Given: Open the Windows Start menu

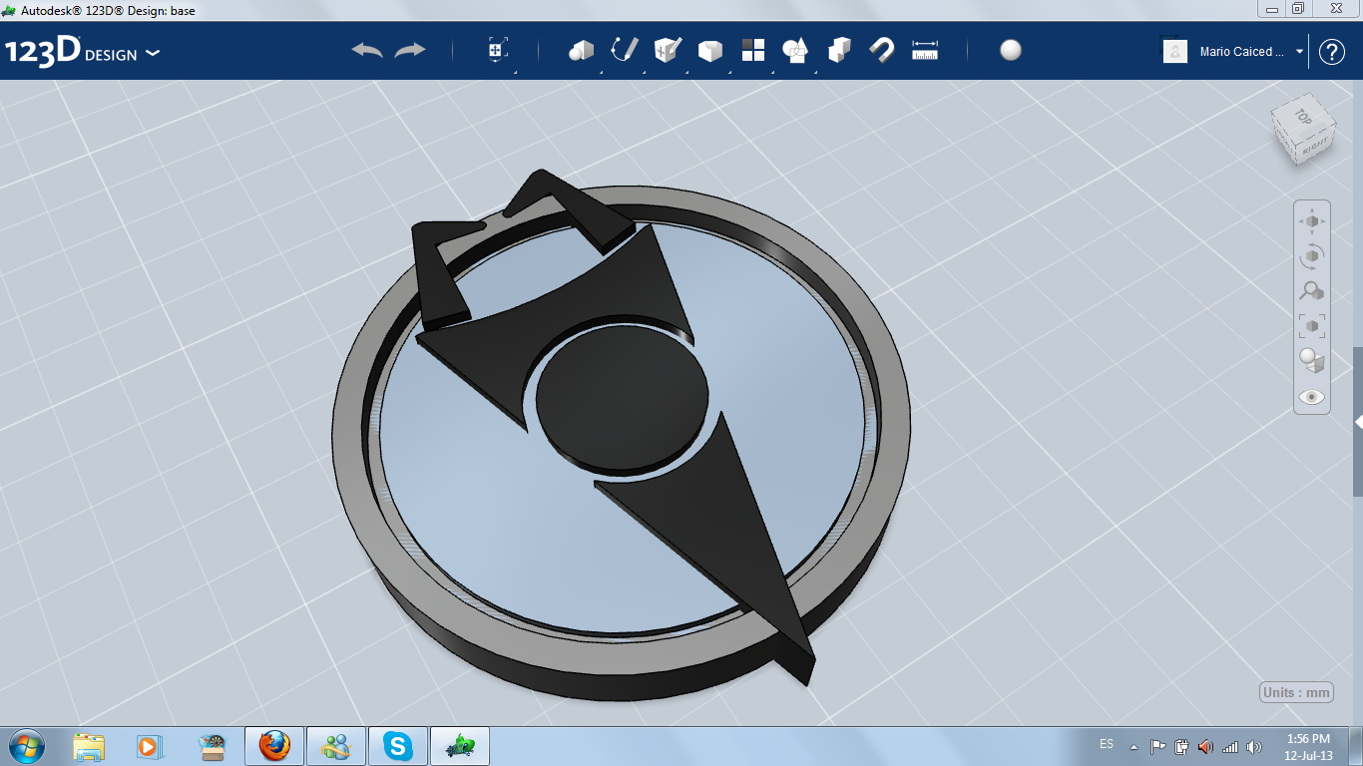Looking at the screenshot, I should (x=26, y=746).
